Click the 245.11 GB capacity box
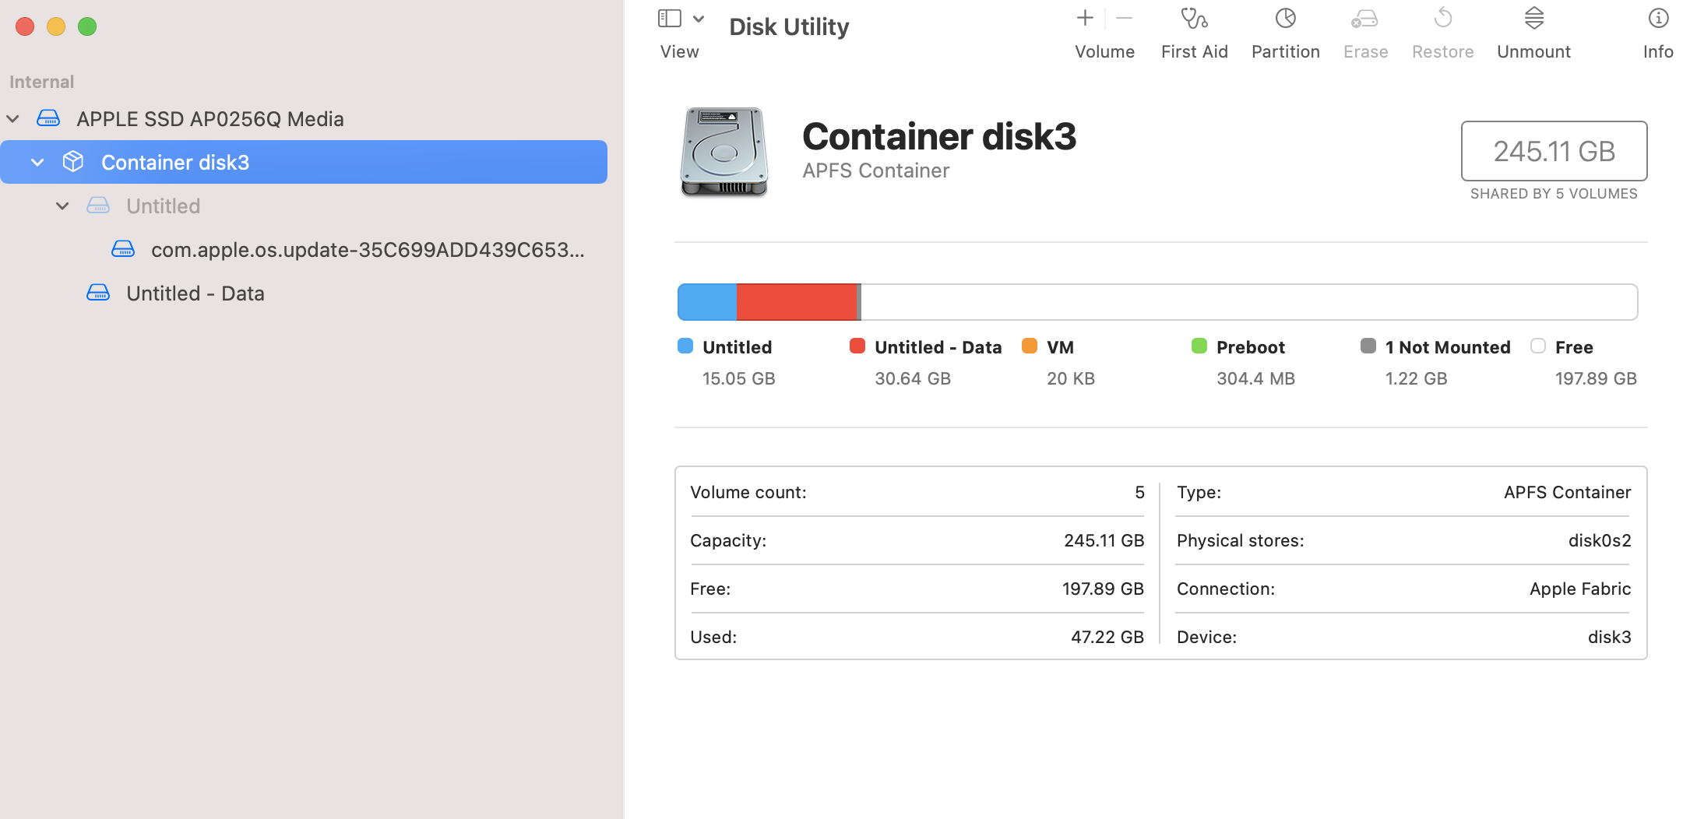This screenshot has width=1690, height=819. pyautogui.click(x=1554, y=151)
